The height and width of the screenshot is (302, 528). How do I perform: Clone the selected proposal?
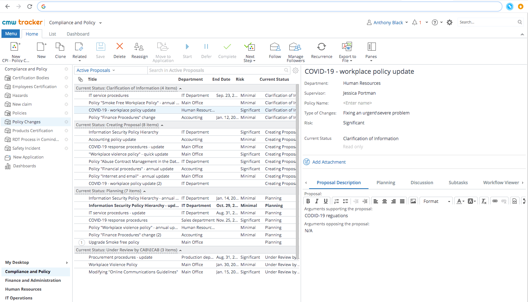tap(60, 47)
